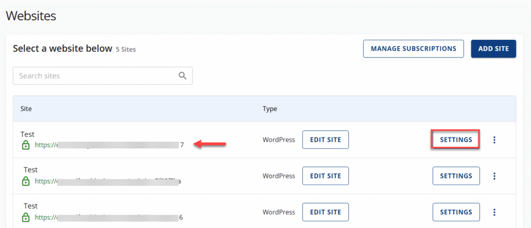Open Settings for the second Test site
Viewport: 531px width, 228px height.
[456, 176]
